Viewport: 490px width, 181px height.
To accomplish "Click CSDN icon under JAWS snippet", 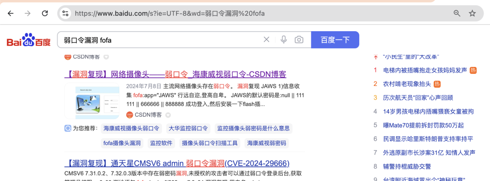I will point(130,115).
